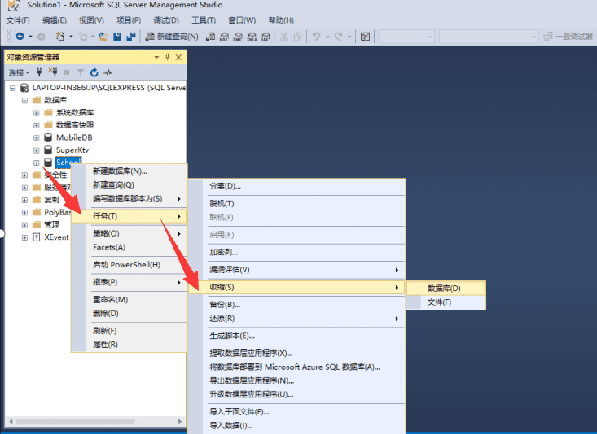
Task: Open the 调试(D) menu
Action: [x=166, y=20]
